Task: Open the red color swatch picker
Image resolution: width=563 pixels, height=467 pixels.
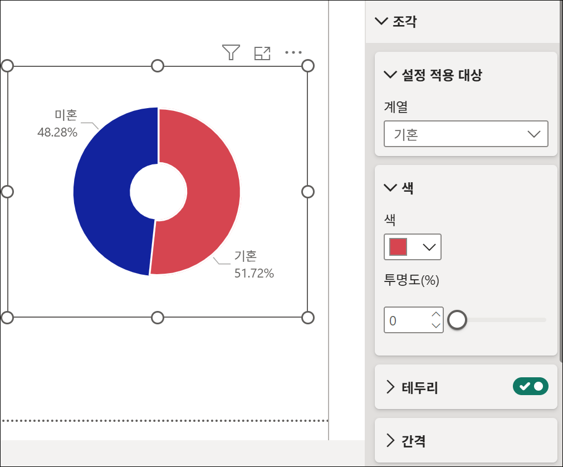Action: tap(413, 247)
